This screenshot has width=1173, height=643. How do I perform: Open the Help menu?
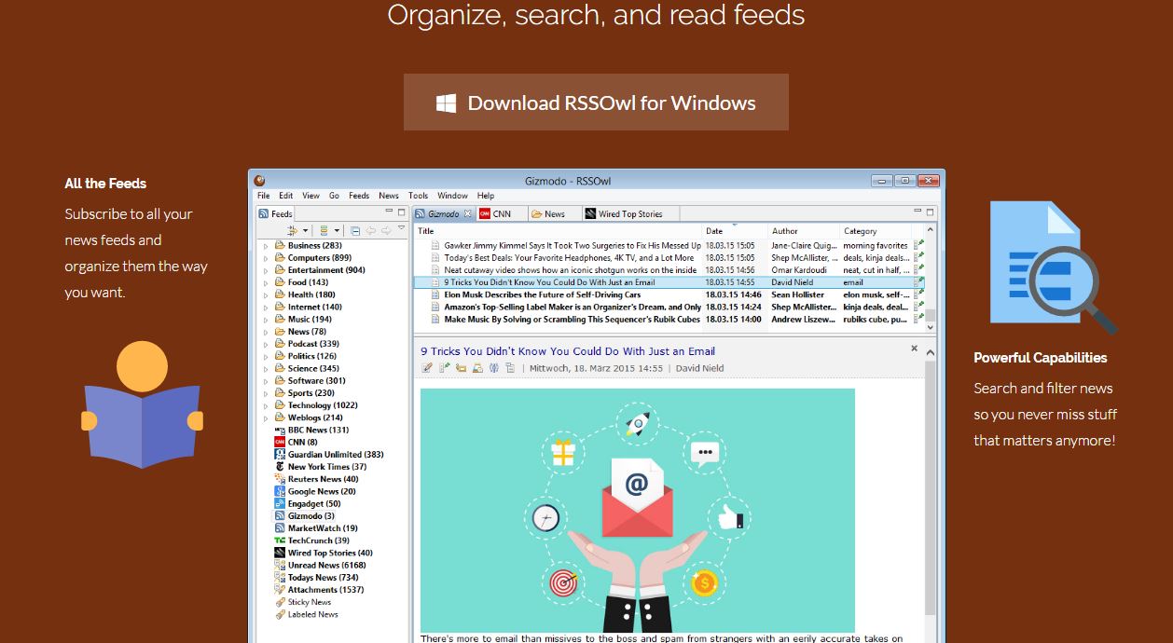(x=486, y=196)
